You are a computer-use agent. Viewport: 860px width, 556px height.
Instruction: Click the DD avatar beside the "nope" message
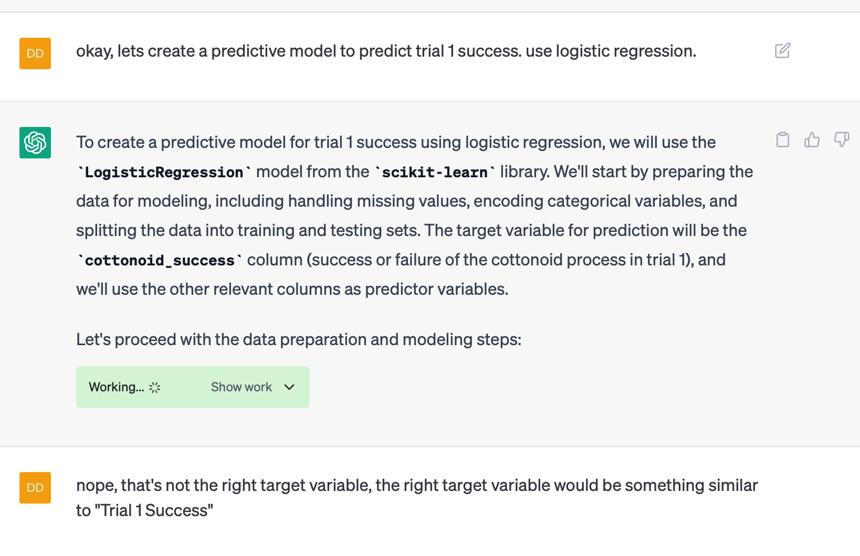pos(35,488)
